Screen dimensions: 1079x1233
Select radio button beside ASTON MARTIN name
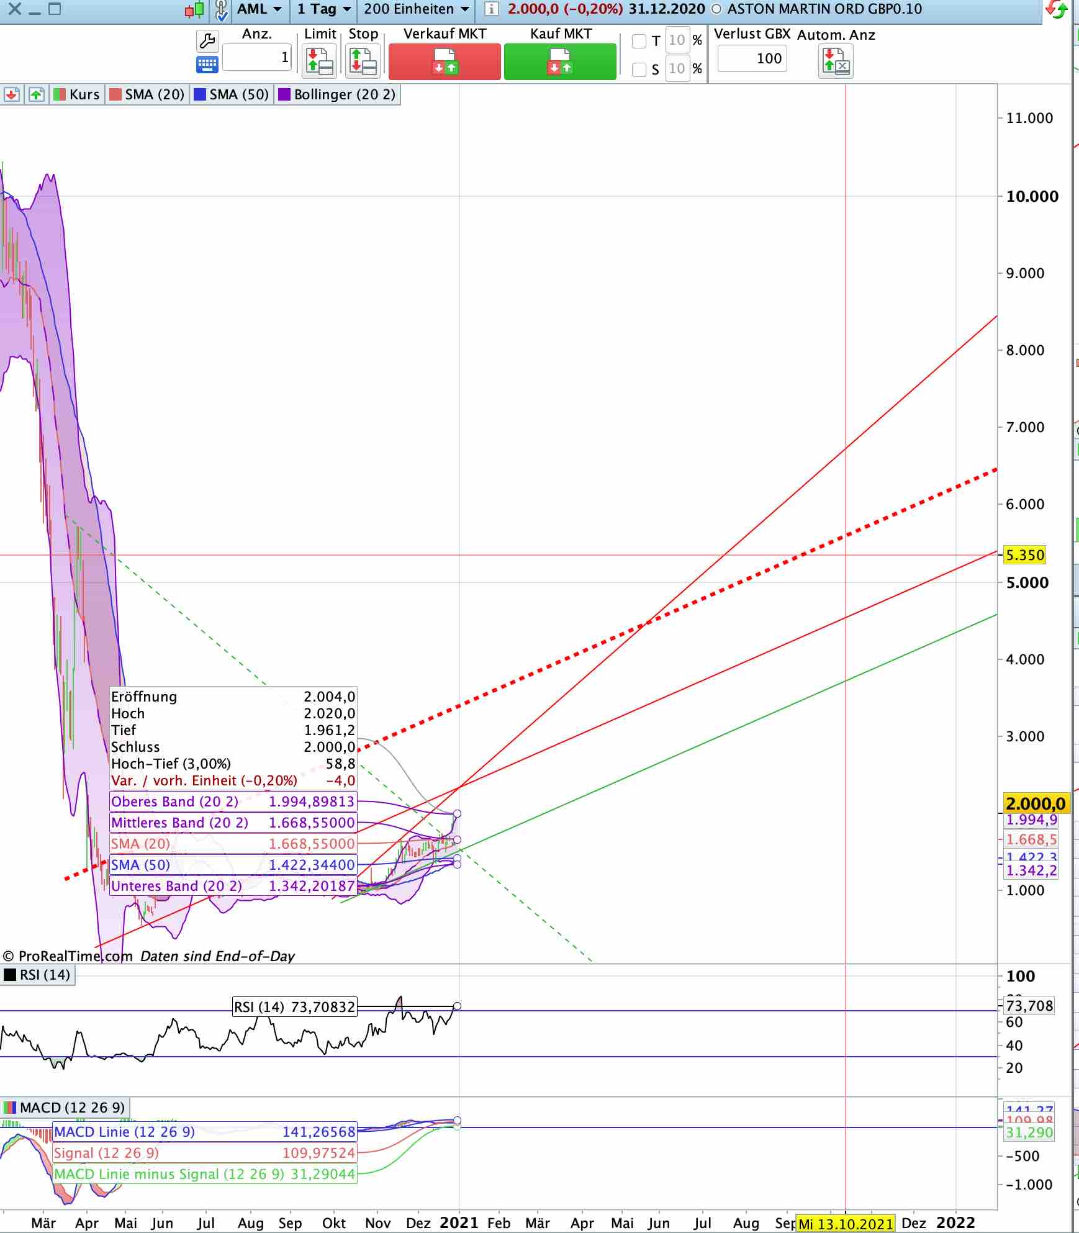pos(716,9)
